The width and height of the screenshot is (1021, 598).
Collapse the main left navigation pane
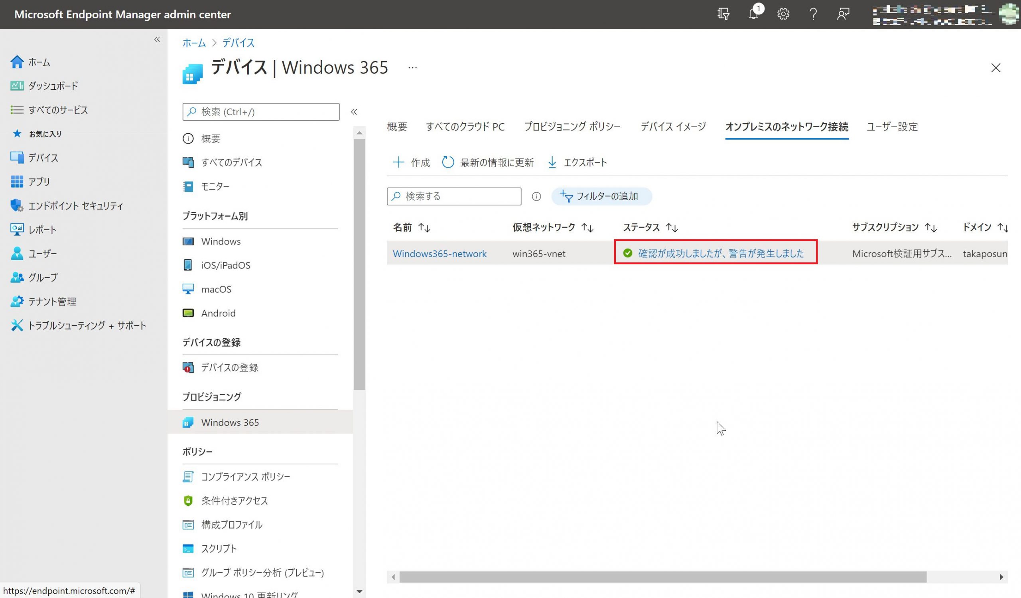157,39
